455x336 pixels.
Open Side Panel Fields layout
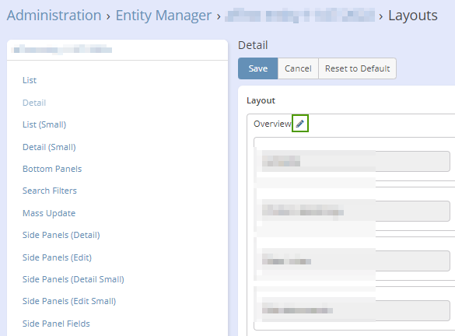[x=56, y=324]
